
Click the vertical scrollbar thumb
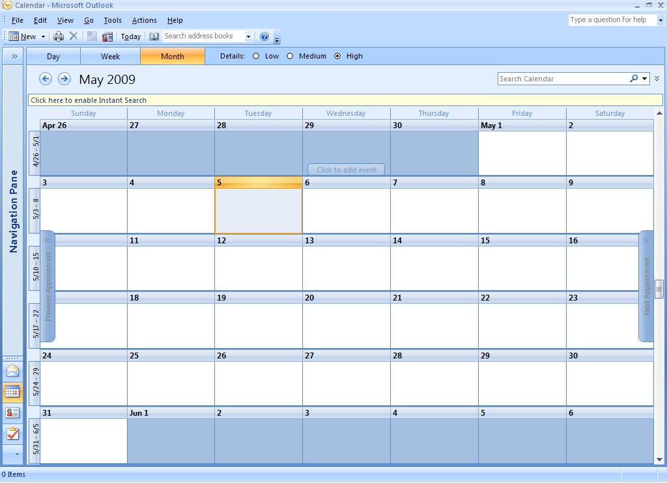(659, 289)
